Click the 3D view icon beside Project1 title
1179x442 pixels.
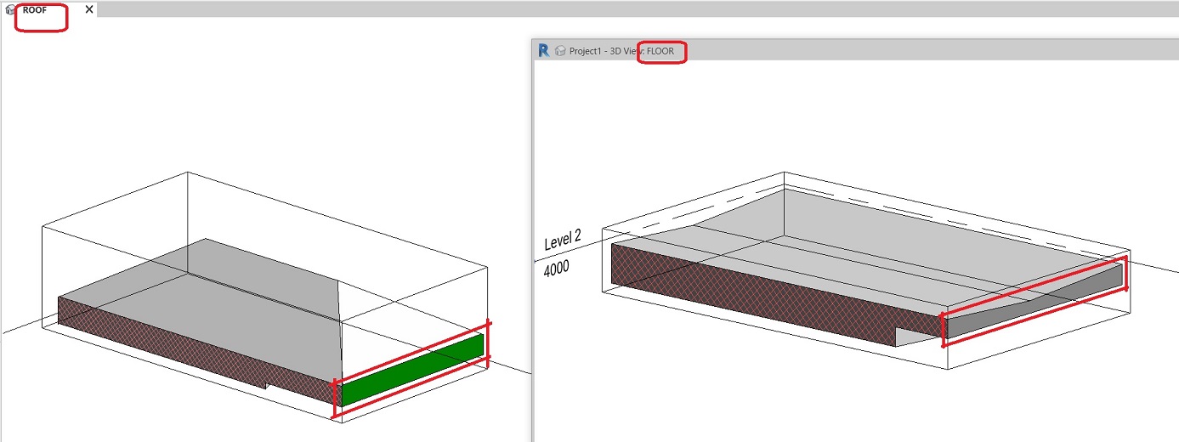pos(560,51)
